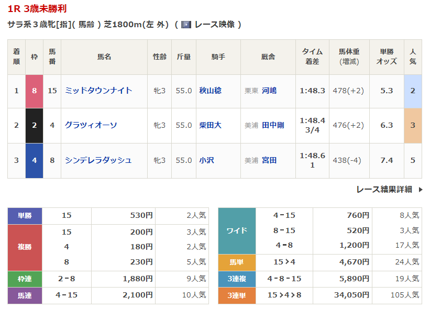Open trainer 田中剛 page
The image size is (430, 309).
pos(273,125)
